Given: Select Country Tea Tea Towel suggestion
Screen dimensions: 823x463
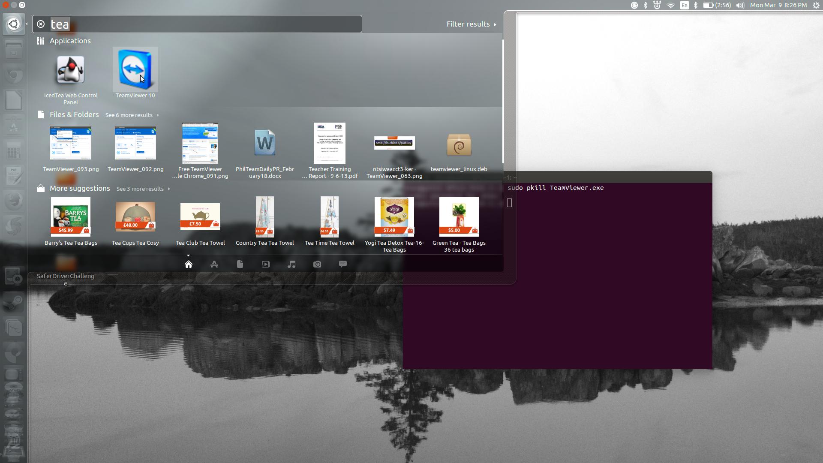Looking at the screenshot, I should 265,221.
